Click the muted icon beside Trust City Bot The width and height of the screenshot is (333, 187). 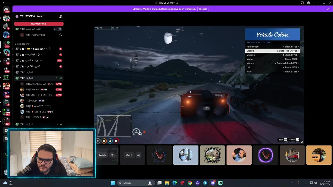(x=61, y=35)
